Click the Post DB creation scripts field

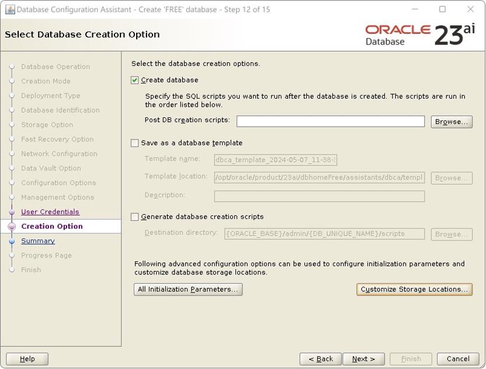tap(330, 121)
